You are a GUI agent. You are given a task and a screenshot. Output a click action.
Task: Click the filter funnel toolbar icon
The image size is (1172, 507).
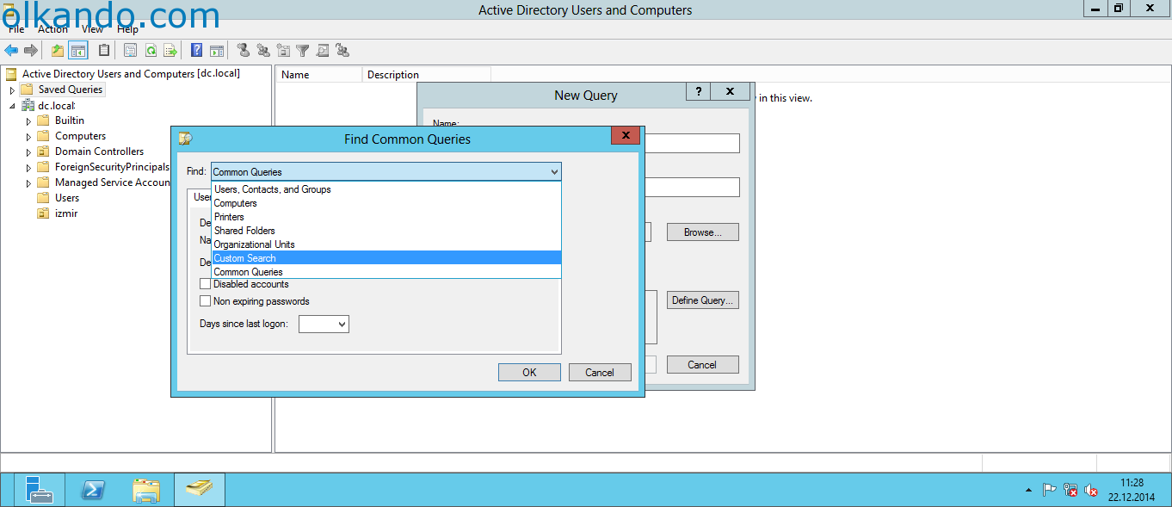303,50
